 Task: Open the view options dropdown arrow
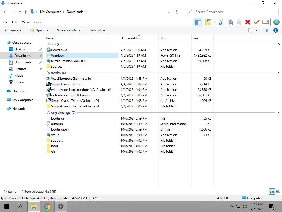[x=257, y=30]
